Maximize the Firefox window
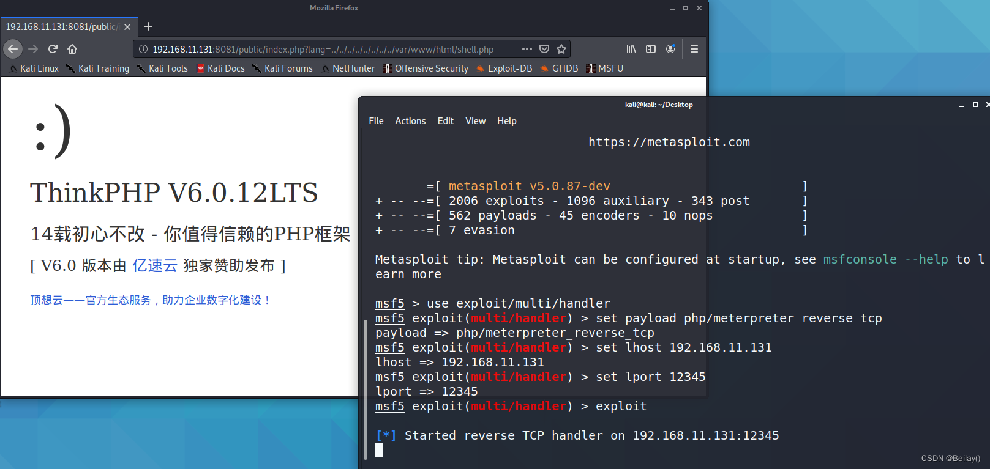990x469 pixels. 686,8
